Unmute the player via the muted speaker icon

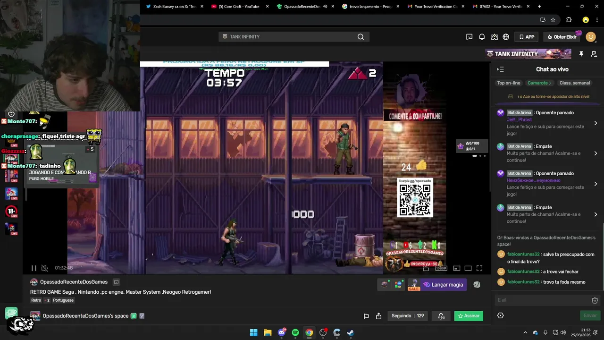(44, 268)
